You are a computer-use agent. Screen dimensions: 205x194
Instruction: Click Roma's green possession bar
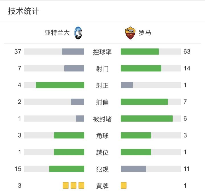[140, 51]
